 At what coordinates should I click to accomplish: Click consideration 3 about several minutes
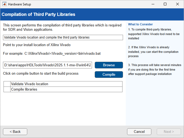click(155, 70)
